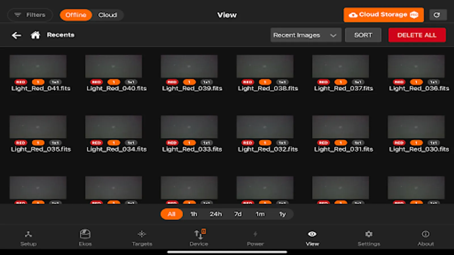Open thumbnail of Light_Red_033.fits
This screenshot has width=454, height=255.
coord(189,127)
